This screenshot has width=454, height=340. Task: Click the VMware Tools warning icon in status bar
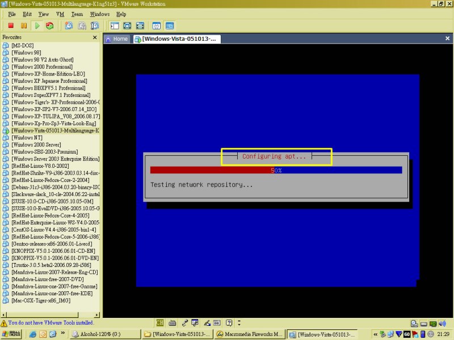click(4, 323)
